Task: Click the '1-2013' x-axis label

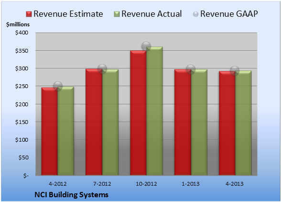Action: coord(191,184)
